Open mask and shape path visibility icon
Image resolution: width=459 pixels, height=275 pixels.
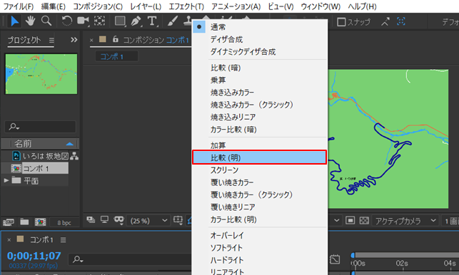[x=118, y=220]
